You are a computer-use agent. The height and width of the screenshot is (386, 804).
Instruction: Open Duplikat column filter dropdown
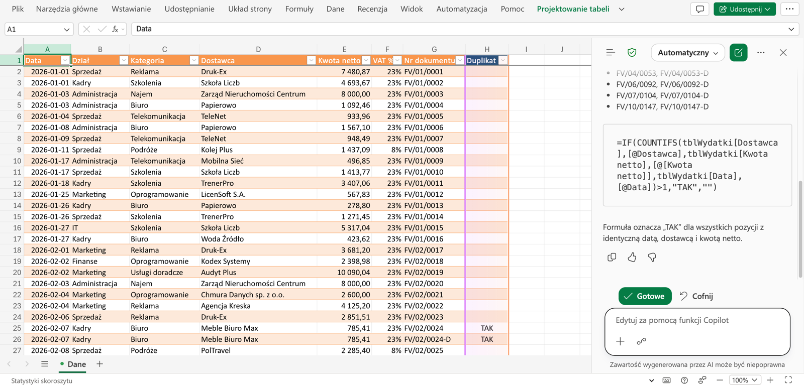(502, 60)
